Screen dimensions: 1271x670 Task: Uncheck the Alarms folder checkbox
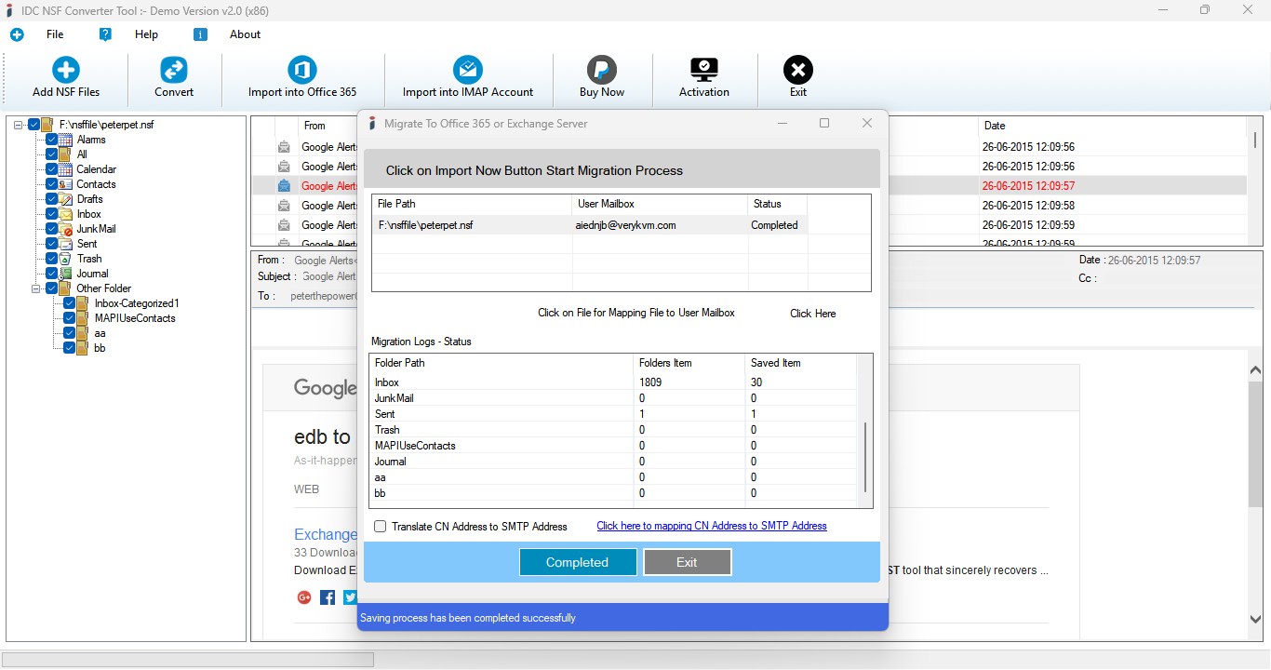[52, 140]
